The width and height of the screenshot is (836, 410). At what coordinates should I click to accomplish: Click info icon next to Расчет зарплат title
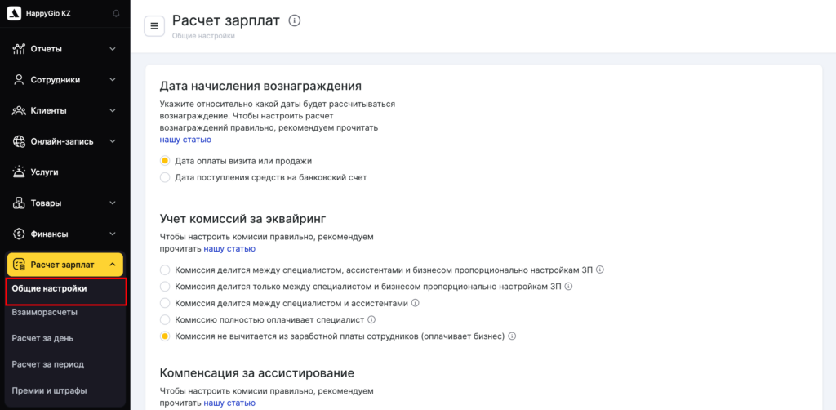295,21
